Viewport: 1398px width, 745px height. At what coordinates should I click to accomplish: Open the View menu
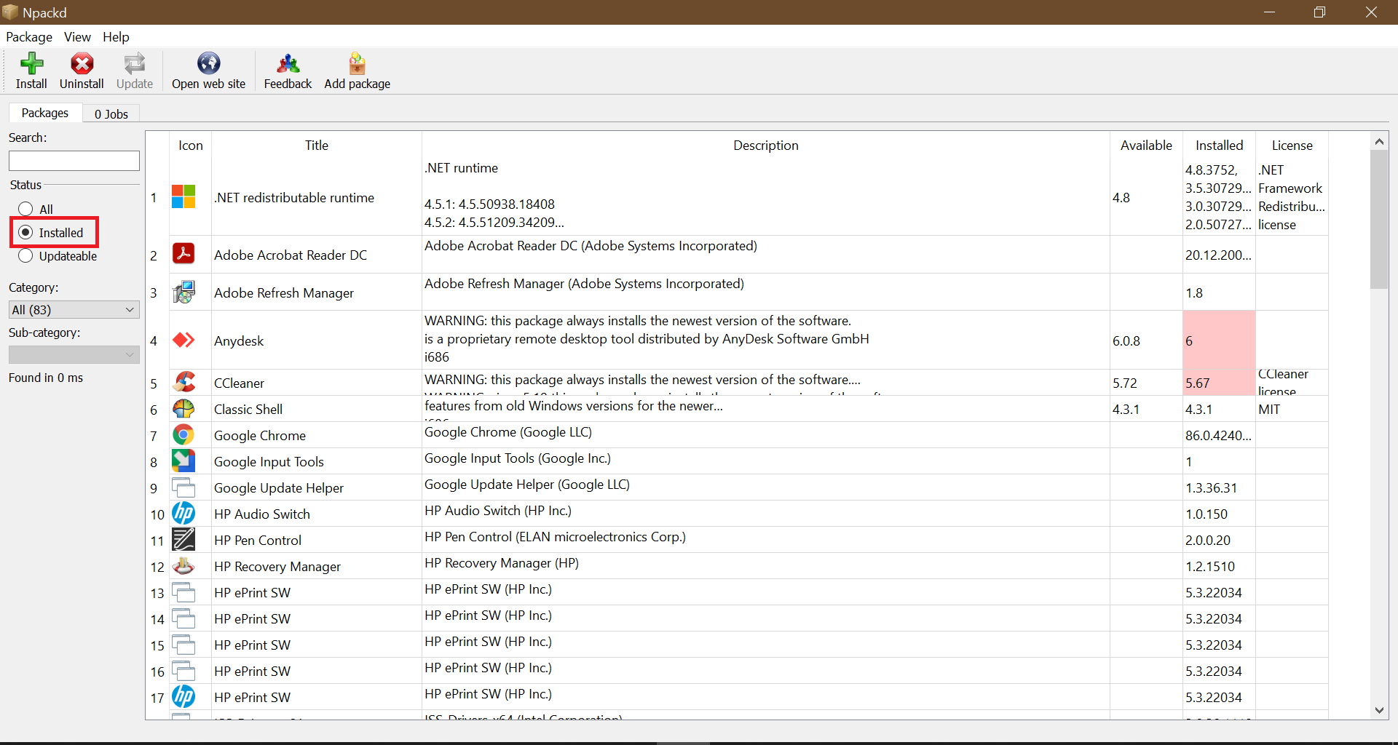(77, 36)
